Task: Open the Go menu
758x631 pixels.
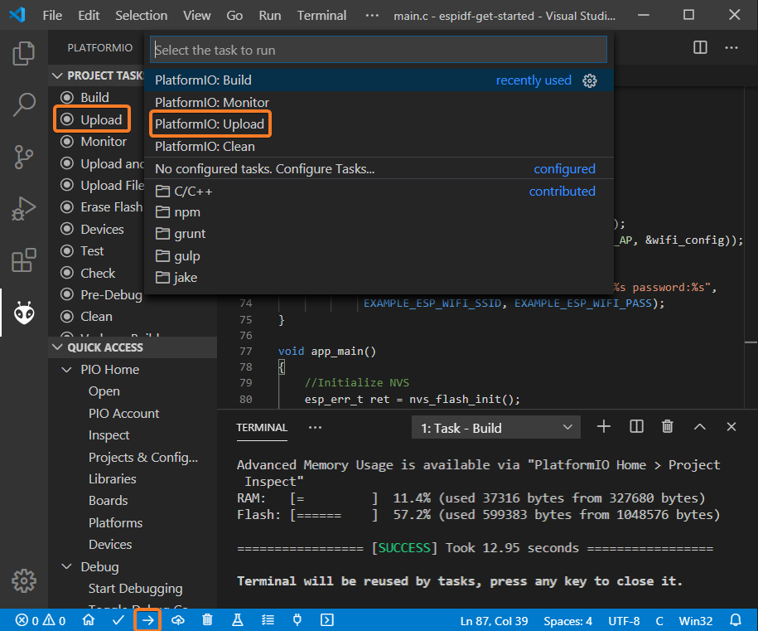Action: 234,16
